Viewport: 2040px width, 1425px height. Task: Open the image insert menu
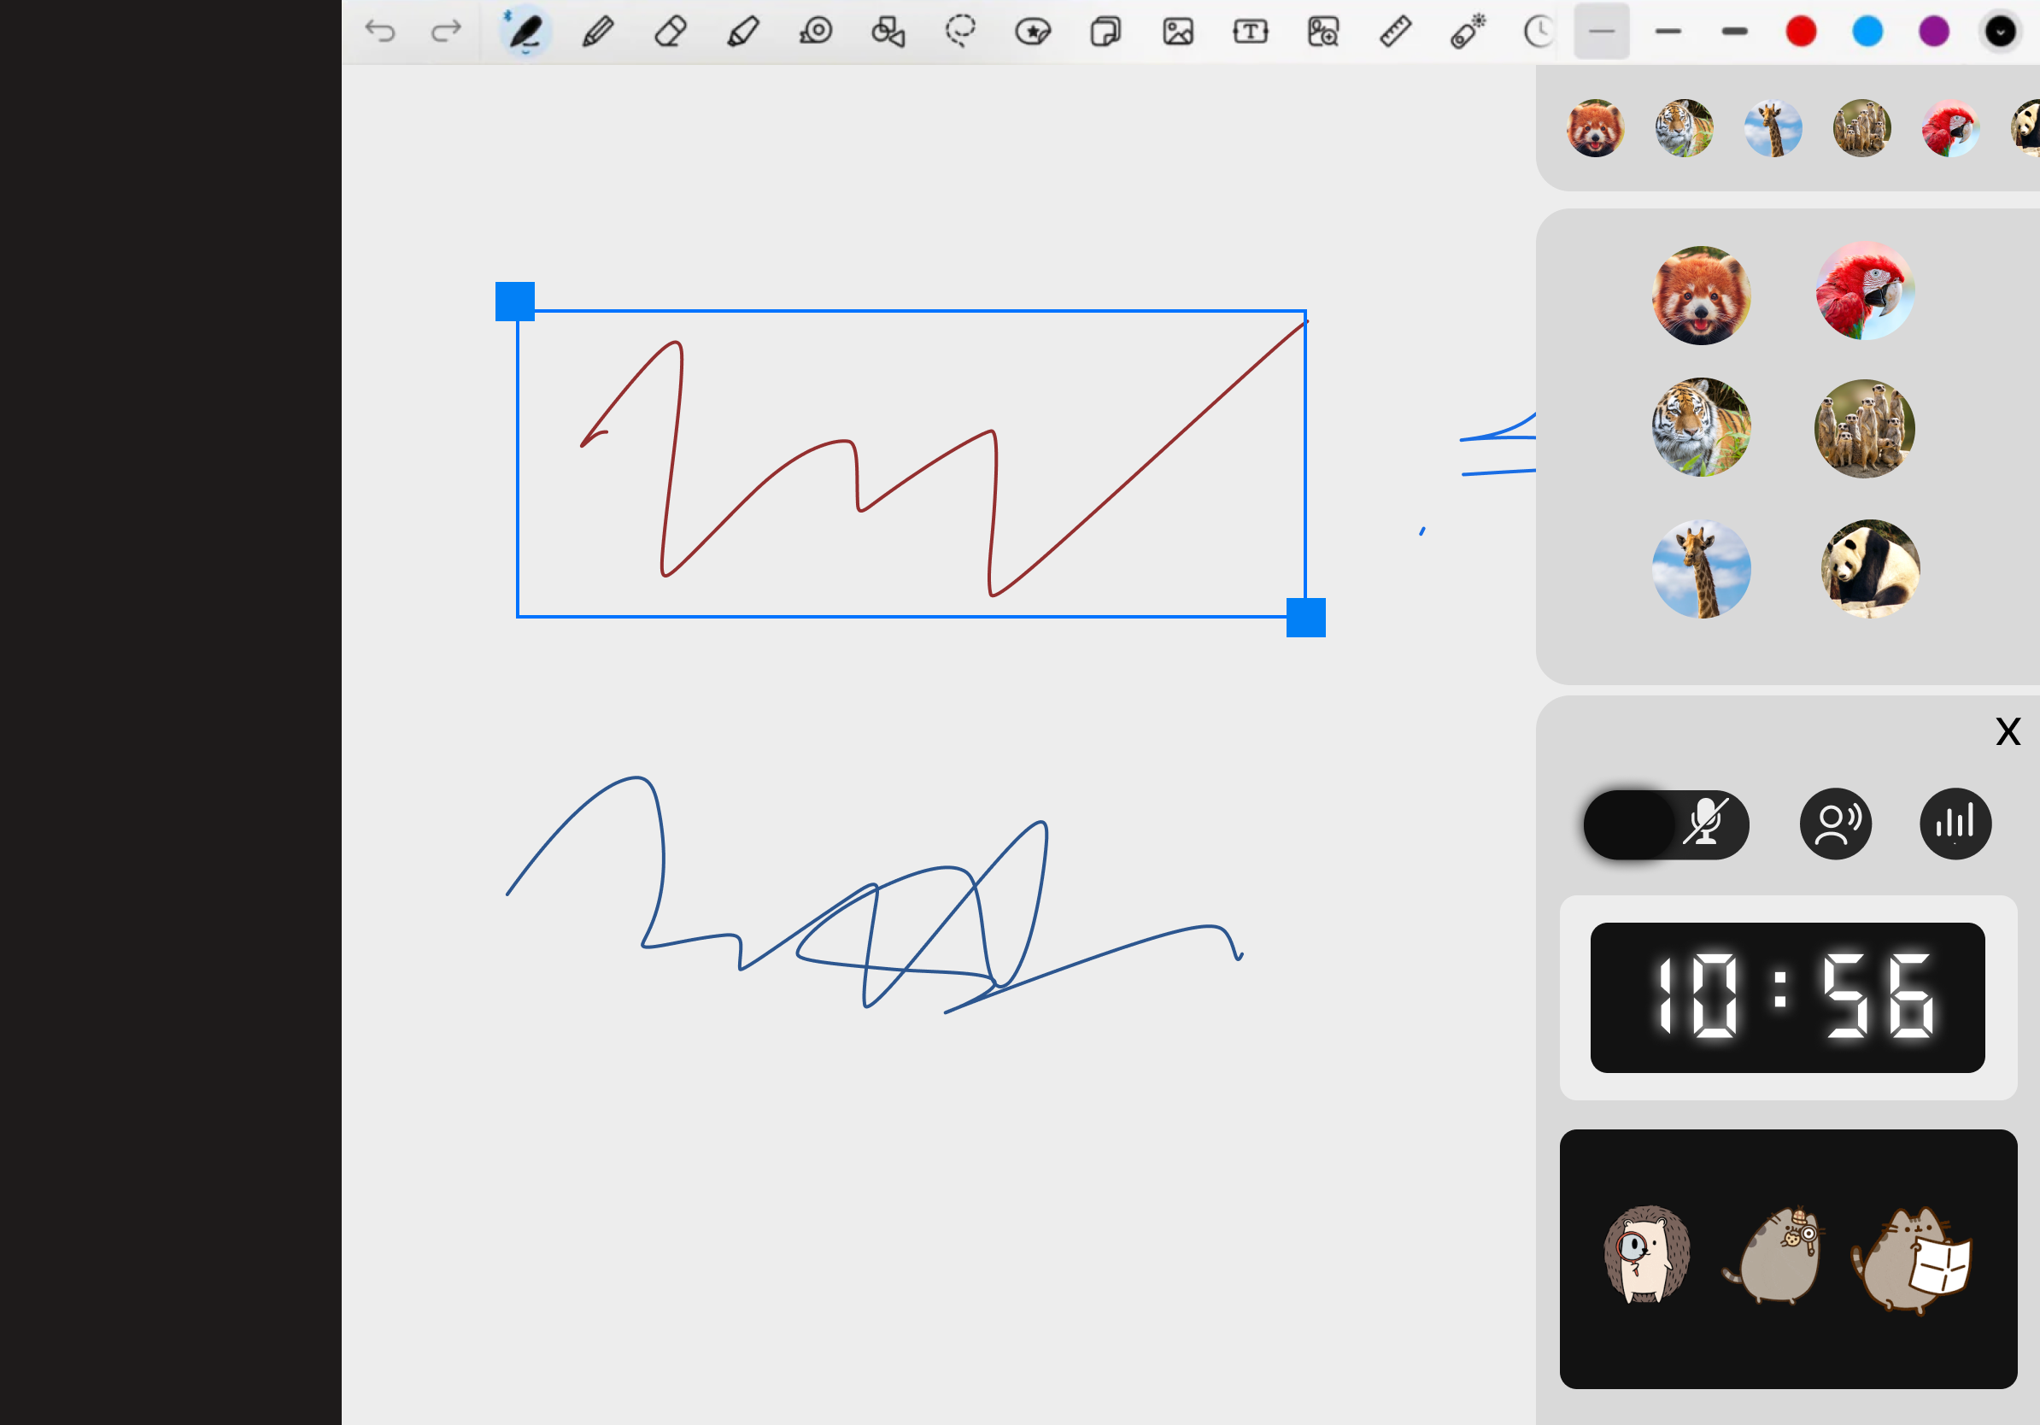[1178, 32]
